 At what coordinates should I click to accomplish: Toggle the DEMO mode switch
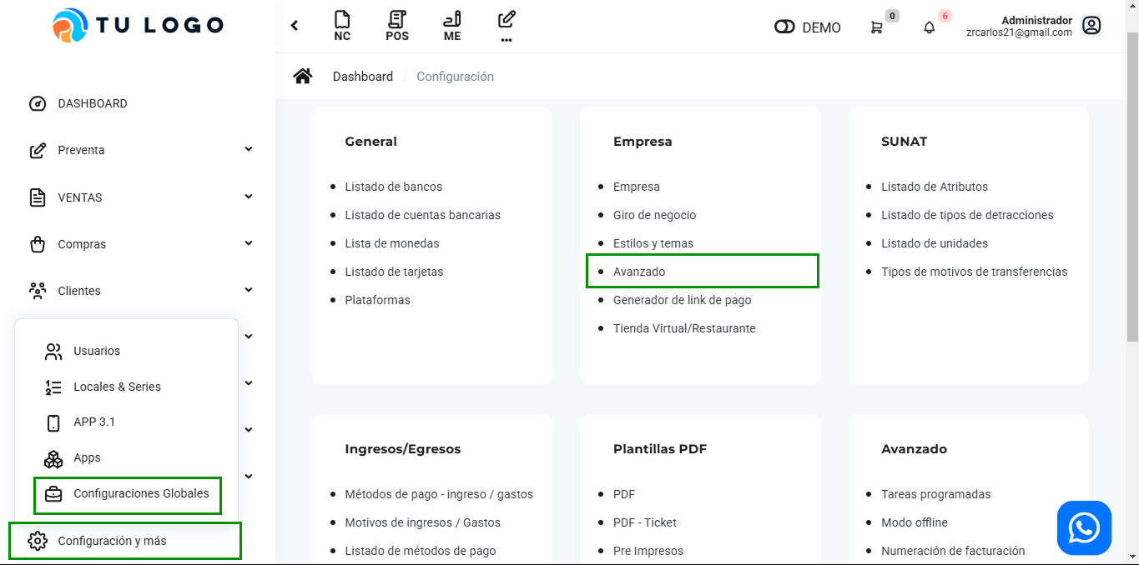tap(784, 27)
